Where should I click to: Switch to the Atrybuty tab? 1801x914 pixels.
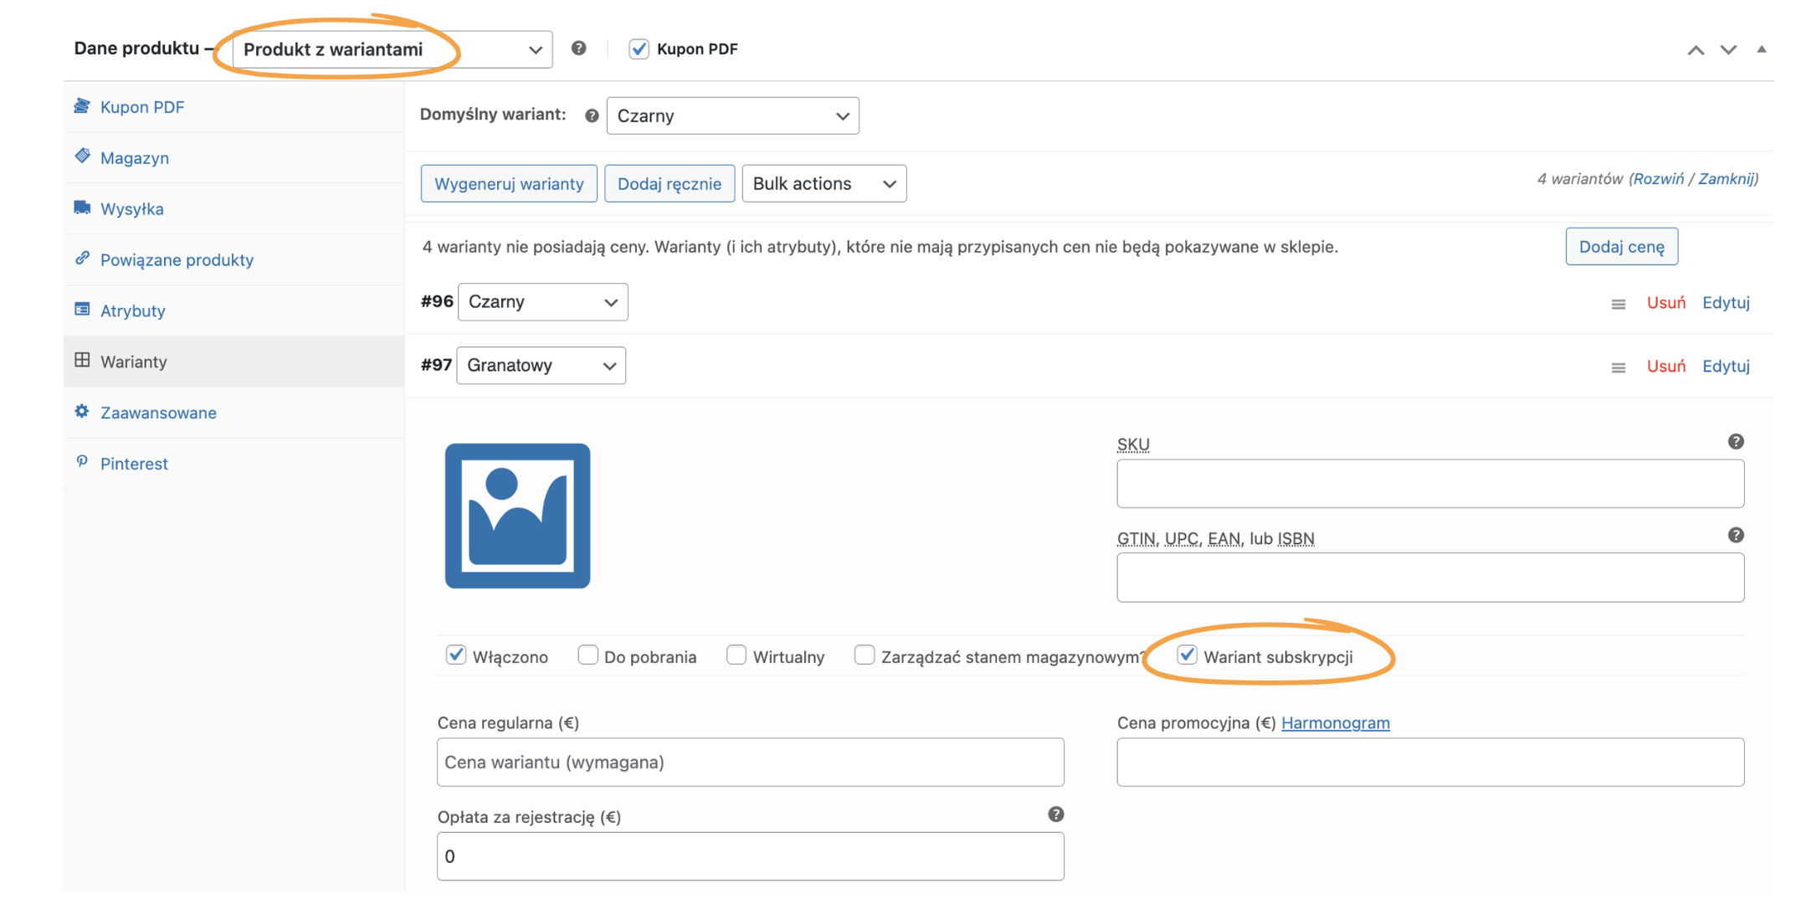pos(131,310)
